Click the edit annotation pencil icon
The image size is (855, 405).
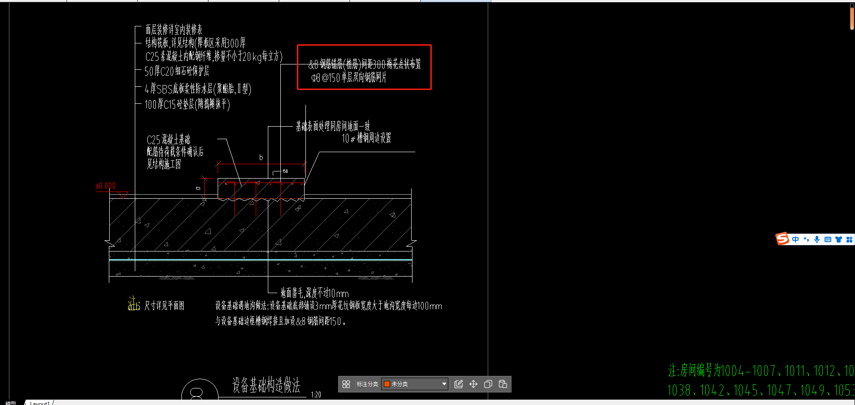(459, 384)
